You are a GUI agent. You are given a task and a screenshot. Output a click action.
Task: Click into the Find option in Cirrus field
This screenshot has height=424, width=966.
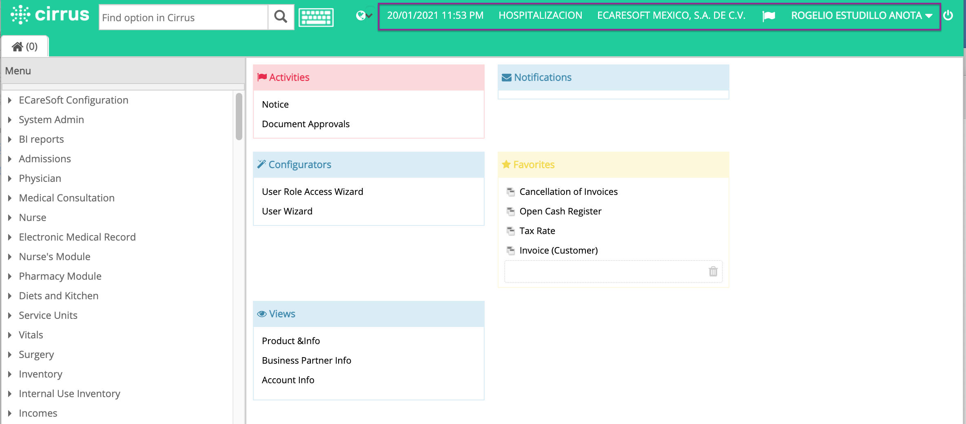point(184,17)
